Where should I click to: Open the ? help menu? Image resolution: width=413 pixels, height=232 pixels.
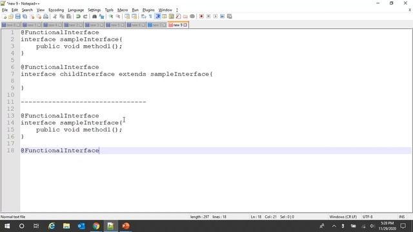coord(177,10)
